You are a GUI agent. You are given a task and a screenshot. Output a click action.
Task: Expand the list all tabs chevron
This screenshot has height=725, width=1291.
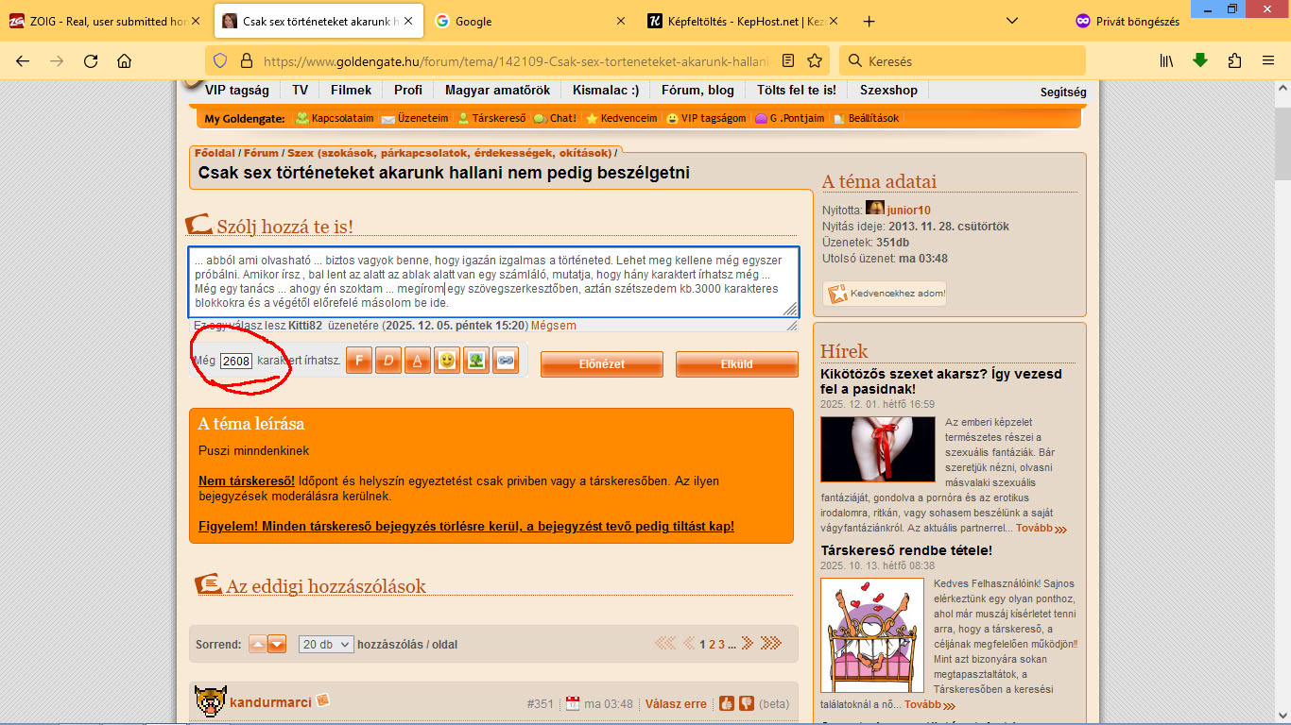pos(1012,21)
